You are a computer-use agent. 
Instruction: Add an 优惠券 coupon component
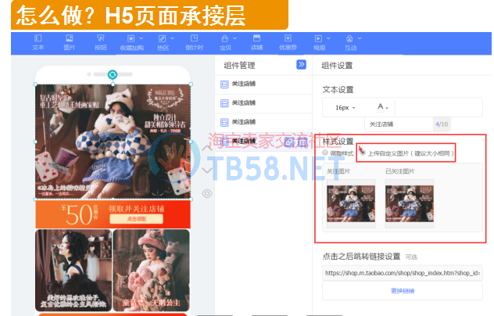(288, 42)
